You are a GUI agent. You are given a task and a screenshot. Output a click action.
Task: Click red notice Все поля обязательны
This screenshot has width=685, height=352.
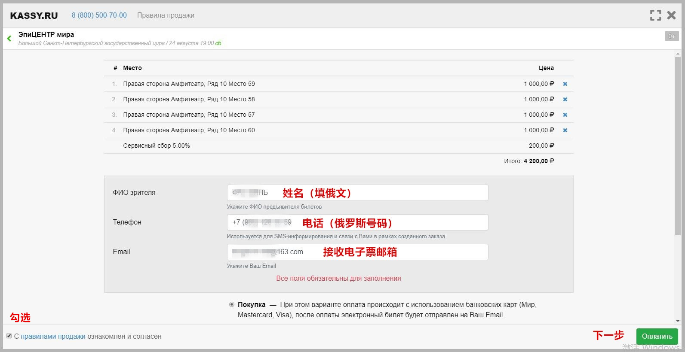(x=338, y=279)
